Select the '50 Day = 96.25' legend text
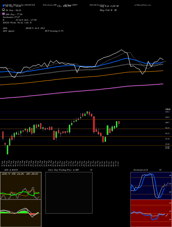 pos(13,10)
